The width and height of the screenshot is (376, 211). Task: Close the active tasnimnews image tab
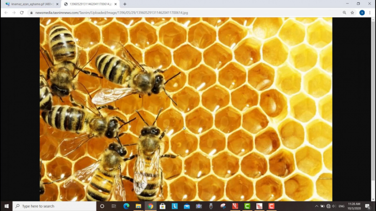(x=116, y=4)
